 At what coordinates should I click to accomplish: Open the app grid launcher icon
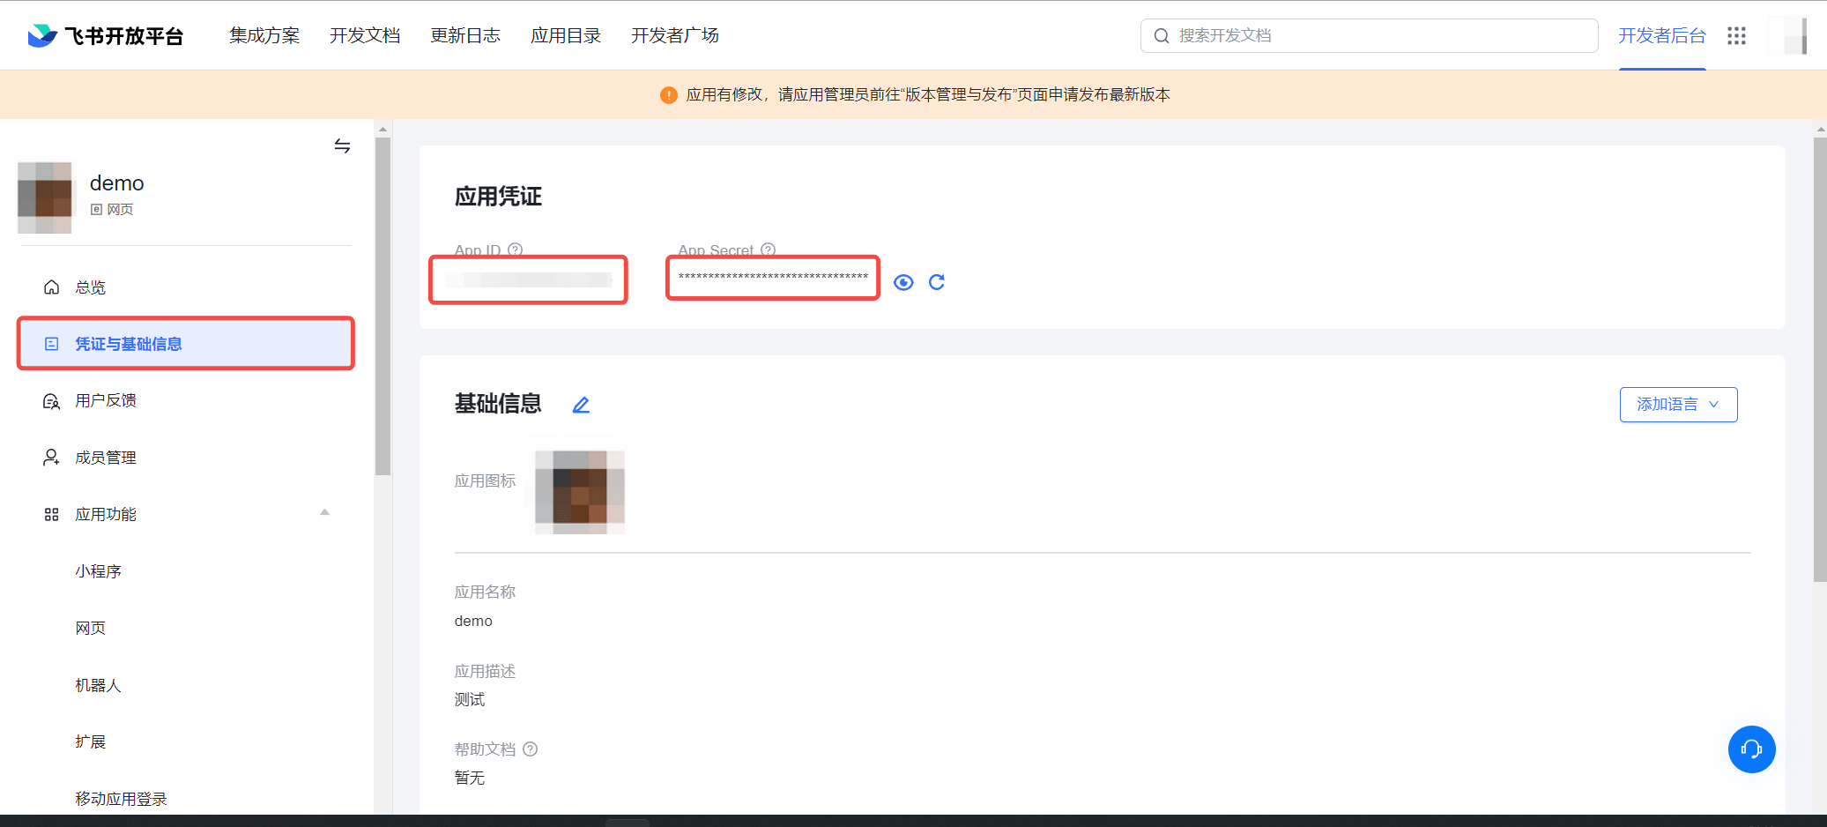[1736, 35]
